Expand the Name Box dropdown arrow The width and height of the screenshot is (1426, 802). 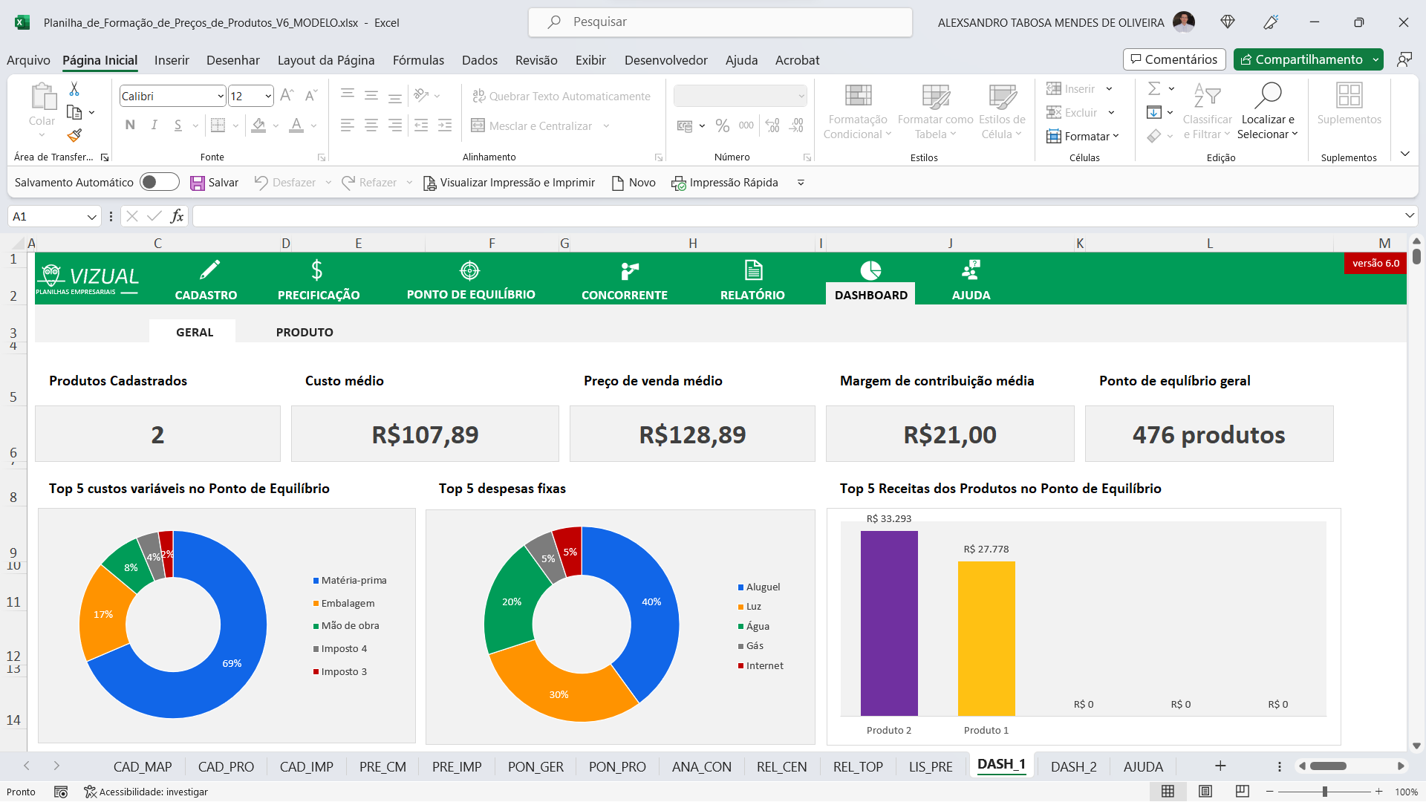click(91, 217)
